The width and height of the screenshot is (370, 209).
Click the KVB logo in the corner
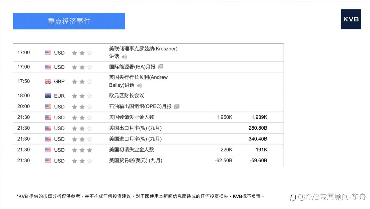coord(351,20)
